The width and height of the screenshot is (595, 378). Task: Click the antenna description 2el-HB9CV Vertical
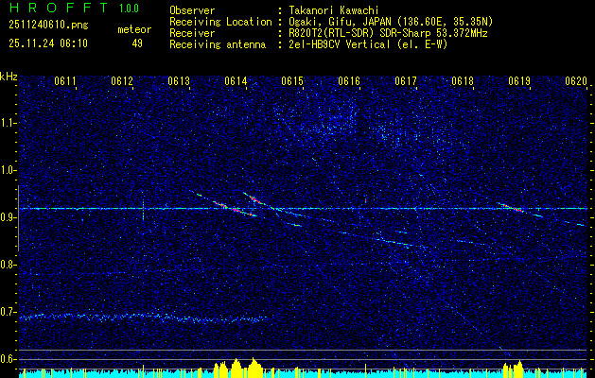(x=368, y=44)
